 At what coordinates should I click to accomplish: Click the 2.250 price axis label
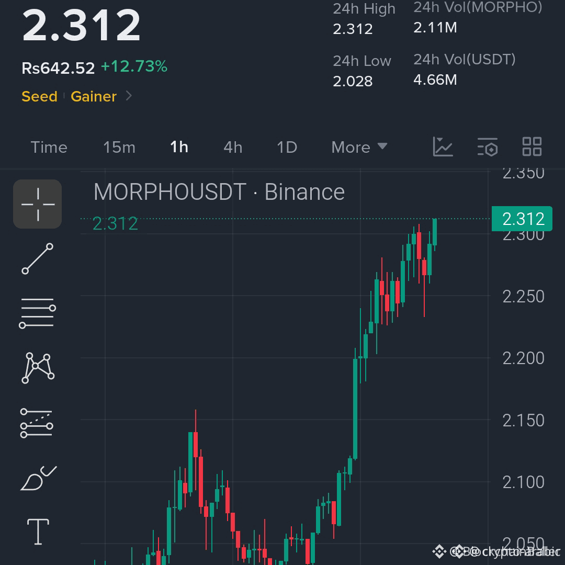[523, 297]
